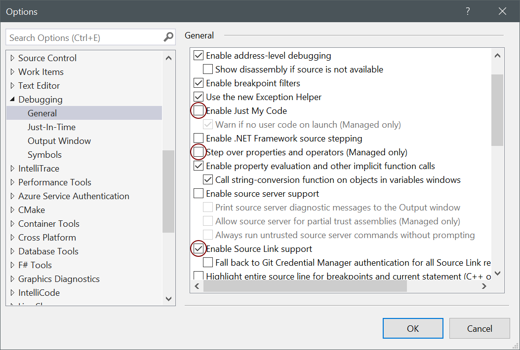
Task: Check Step over properties and operators
Action: tap(199, 152)
